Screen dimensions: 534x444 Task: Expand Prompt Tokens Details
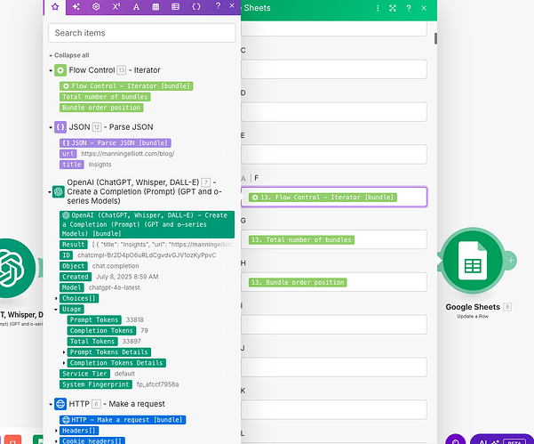click(x=64, y=352)
